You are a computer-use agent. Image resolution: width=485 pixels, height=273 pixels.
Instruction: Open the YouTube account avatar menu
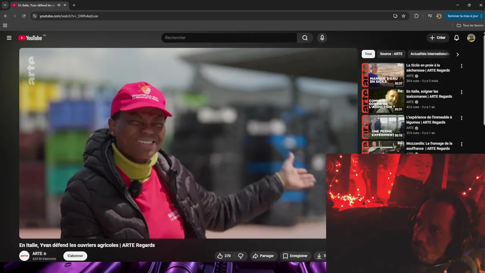click(x=471, y=38)
